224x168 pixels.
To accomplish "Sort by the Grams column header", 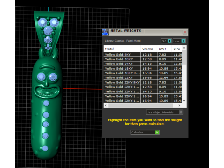I will coord(149,49).
